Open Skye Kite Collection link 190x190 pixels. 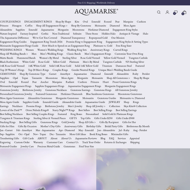pyautogui.click(x=135, y=106)
